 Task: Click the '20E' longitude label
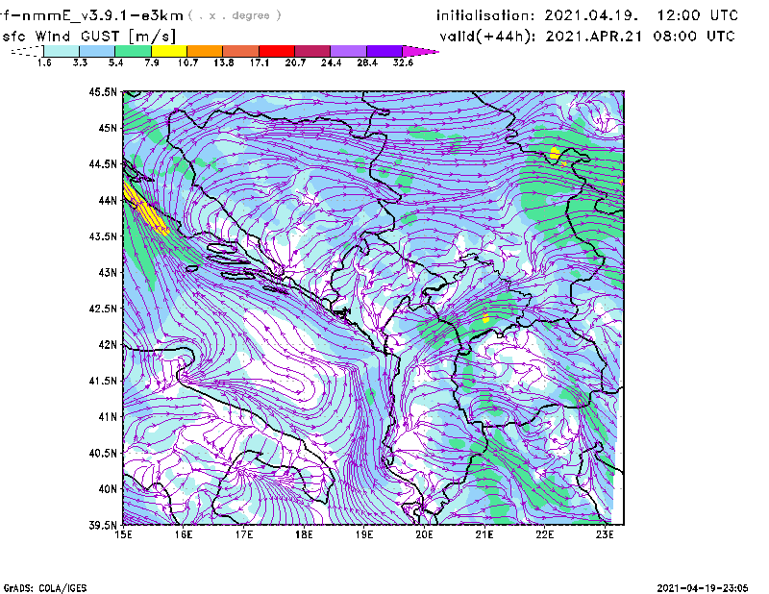pos(424,534)
